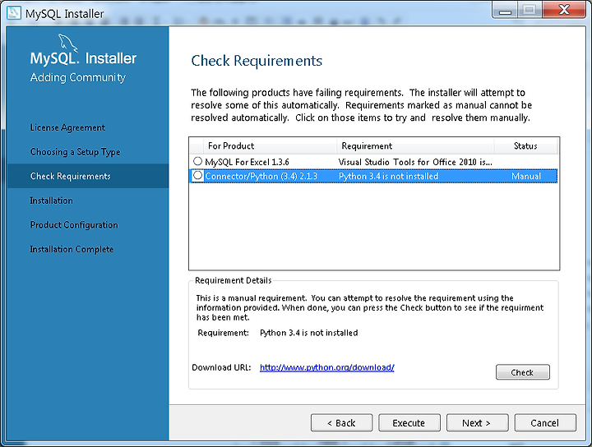Click 'Connector/Python (3.4) 2.1.3' product name
The width and height of the screenshot is (592, 447).
click(261, 176)
